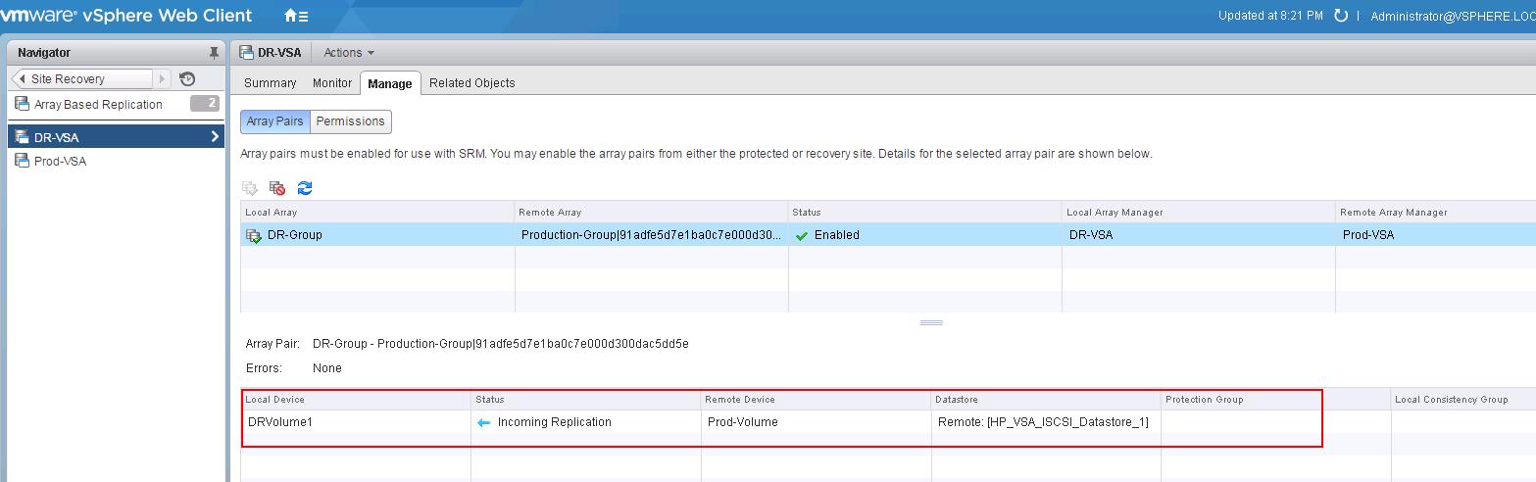This screenshot has width=1536, height=482.
Task: Click the pane splitter handle
Action: click(931, 322)
